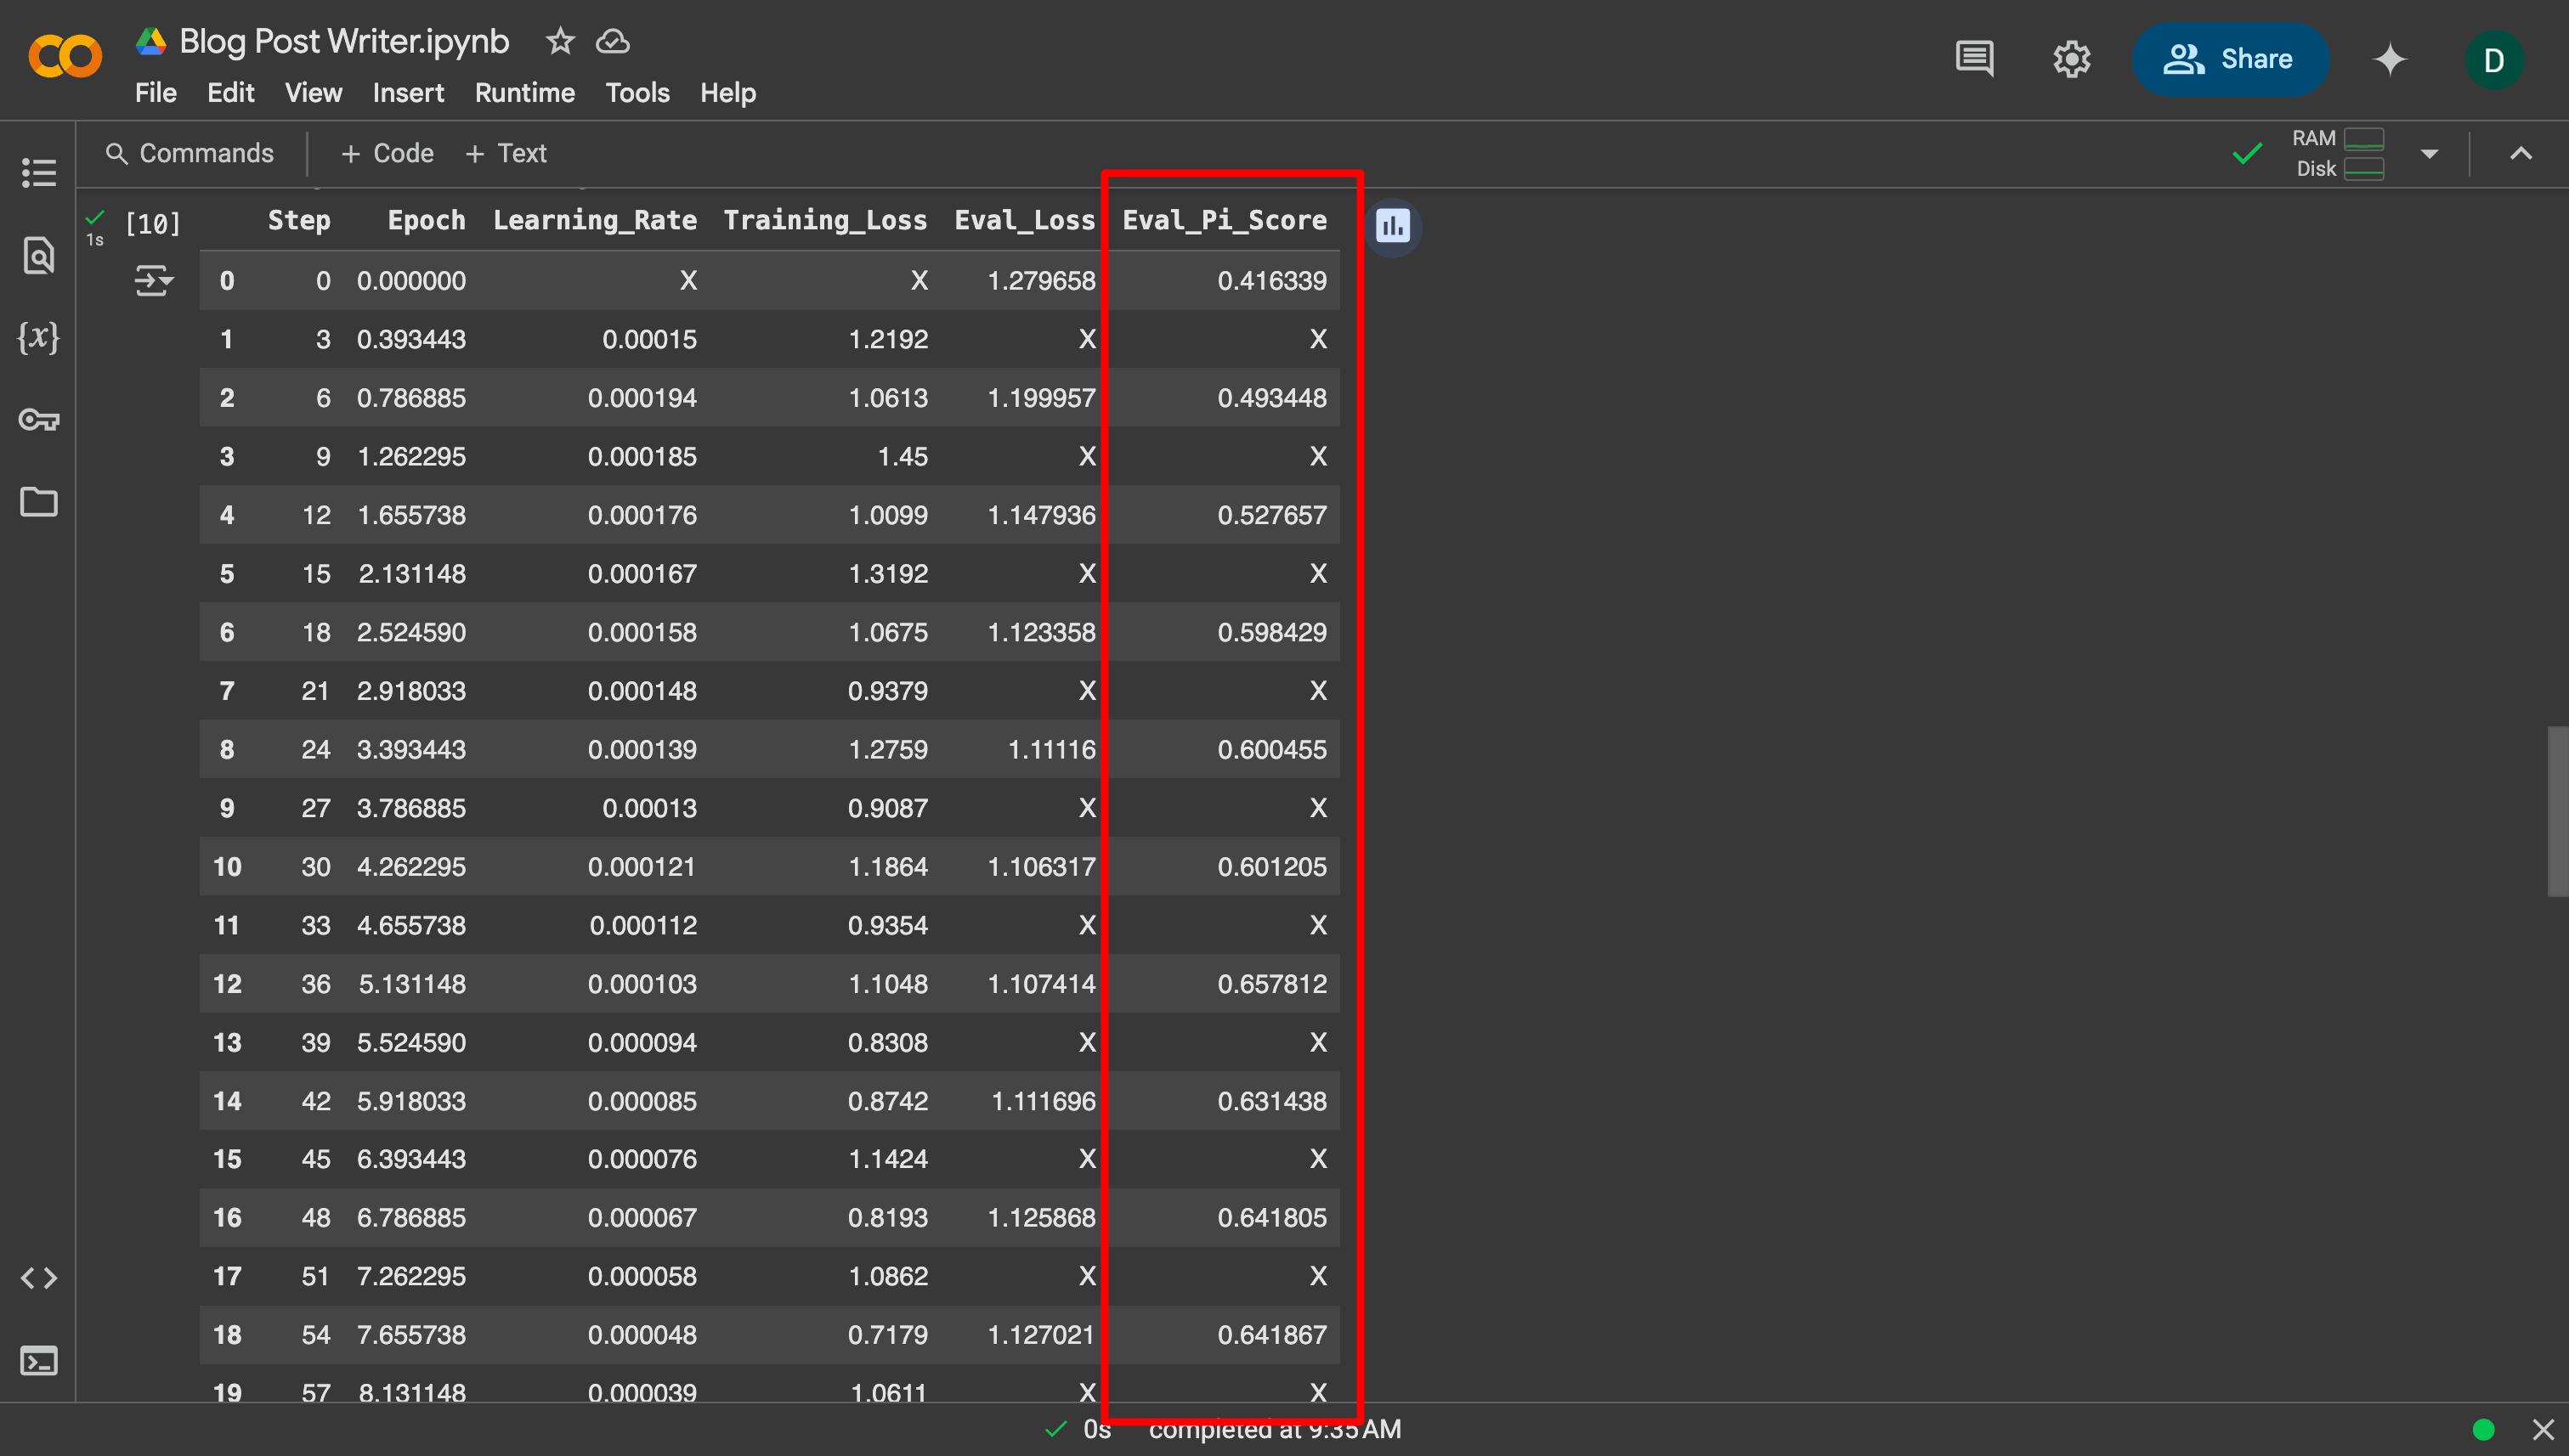Open the Edit menu

(230, 93)
